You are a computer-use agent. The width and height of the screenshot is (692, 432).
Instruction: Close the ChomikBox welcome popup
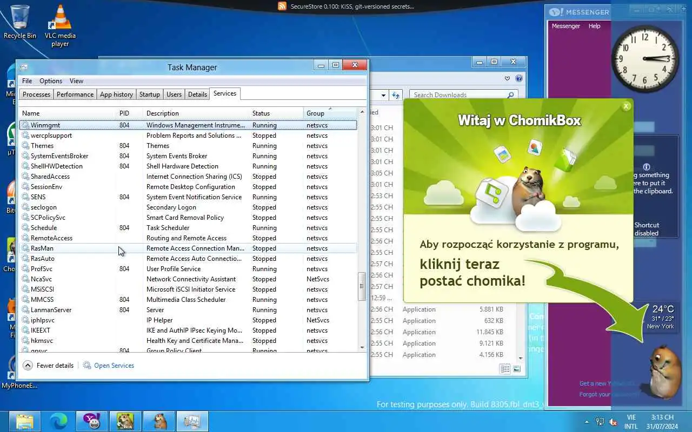click(626, 106)
